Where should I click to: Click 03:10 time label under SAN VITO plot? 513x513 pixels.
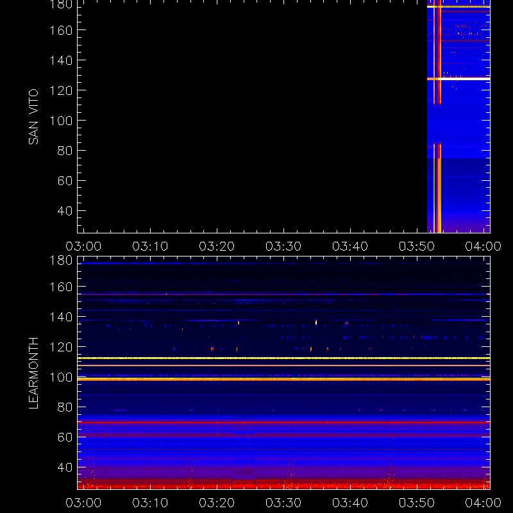tap(150, 246)
